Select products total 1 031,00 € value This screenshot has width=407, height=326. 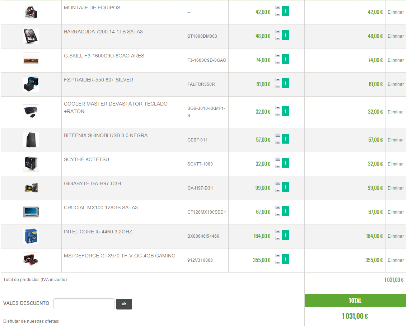point(394,280)
